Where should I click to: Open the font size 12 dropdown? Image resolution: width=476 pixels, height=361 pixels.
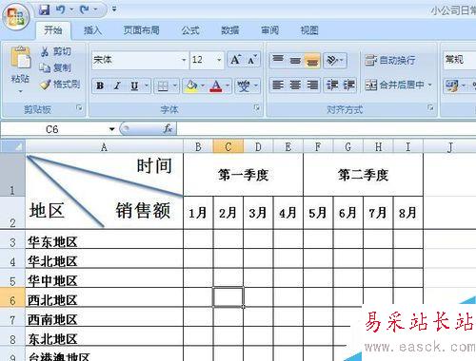[x=219, y=60]
